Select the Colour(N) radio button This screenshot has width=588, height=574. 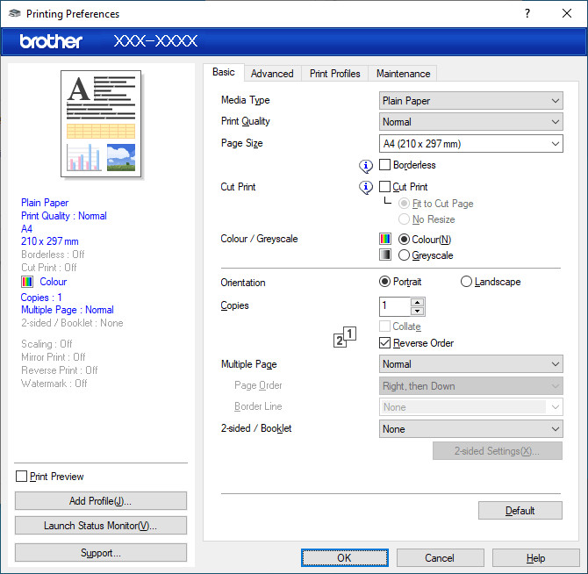404,240
